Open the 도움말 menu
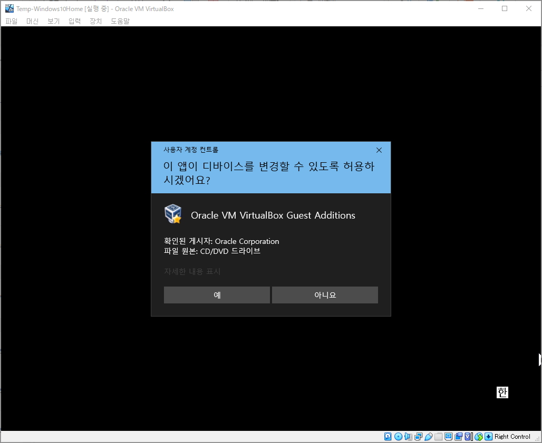Viewport: 542px width, 443px height. pos(120,21)
